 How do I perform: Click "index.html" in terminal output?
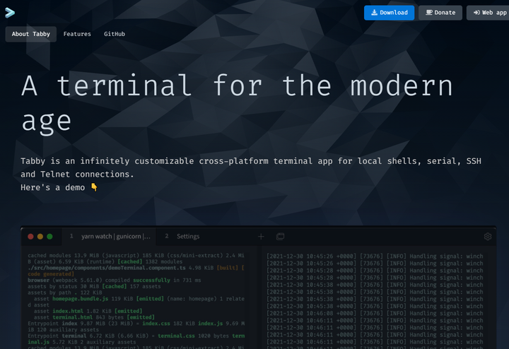(x=68, y=311)
